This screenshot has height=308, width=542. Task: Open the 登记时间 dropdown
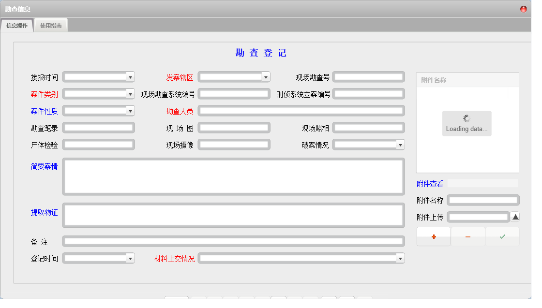click(x=130, y=258)
